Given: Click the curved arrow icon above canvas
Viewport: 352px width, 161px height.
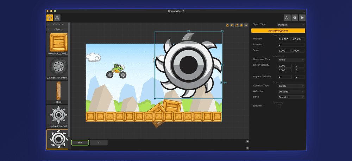Looking at the screenshot, I should [x=232, y=25].
